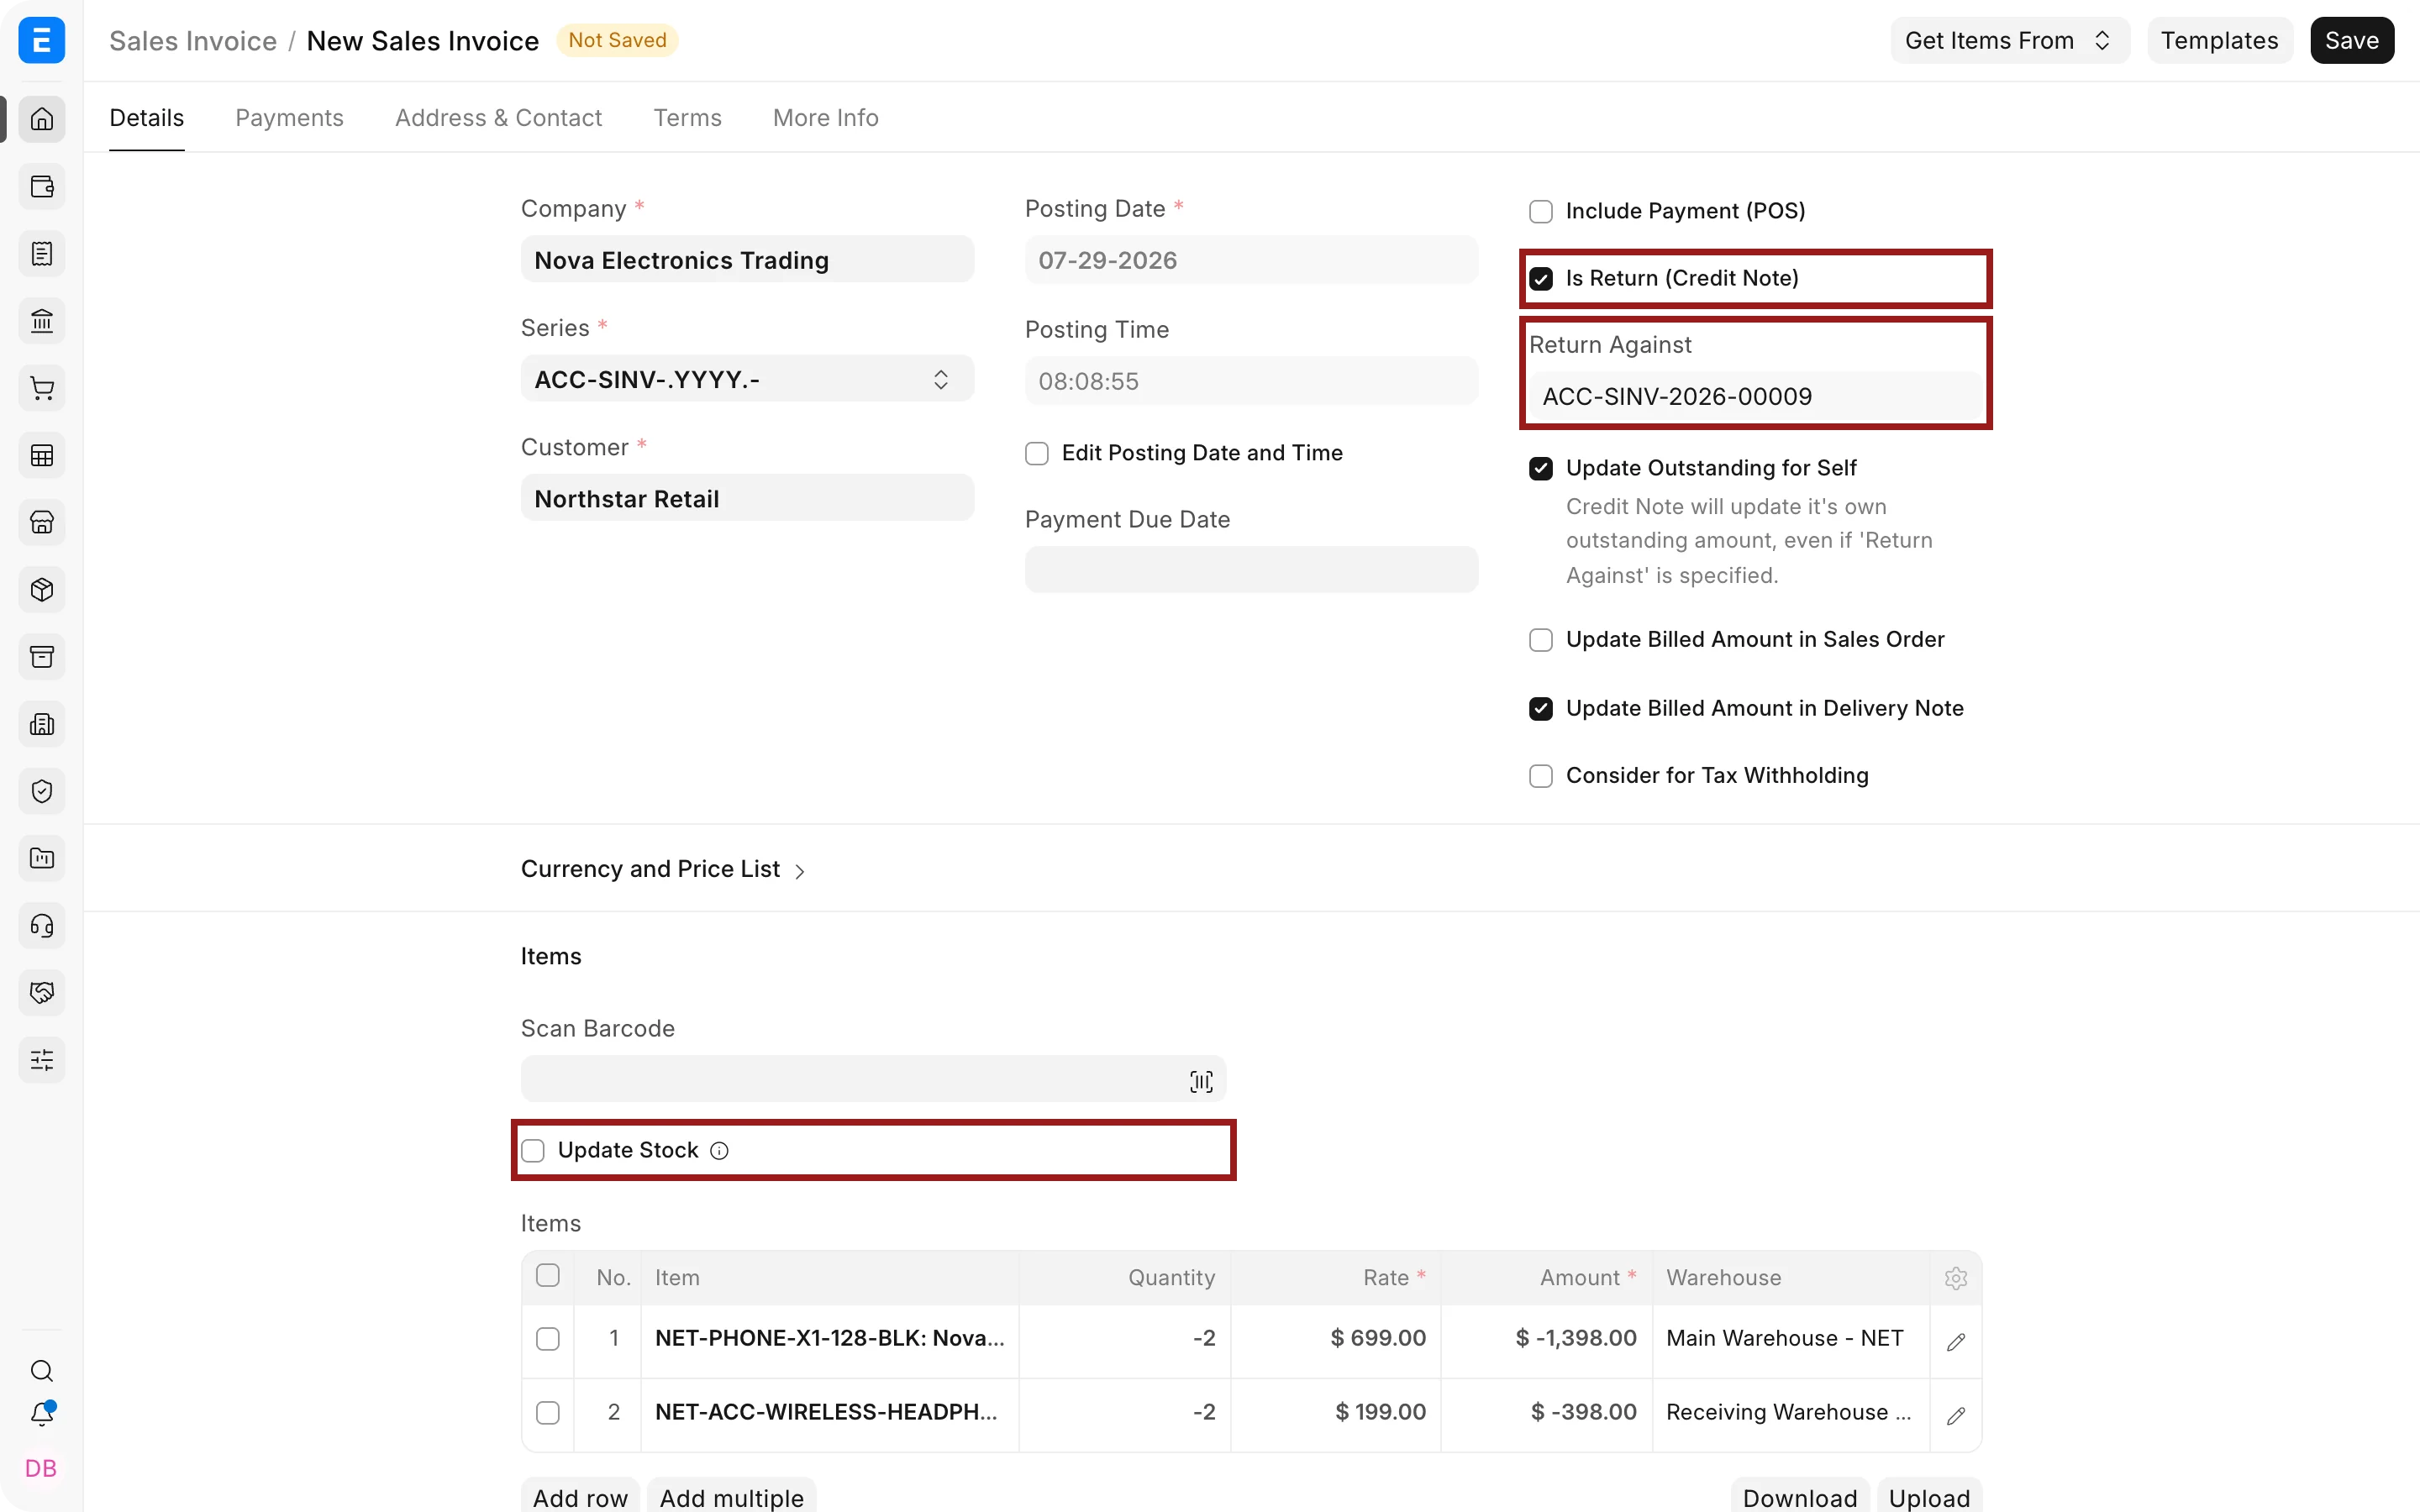The height and width of the screenshot is (1512, 2420).
Task: Click the Payment Due Date field
Action: (1251, 569)
